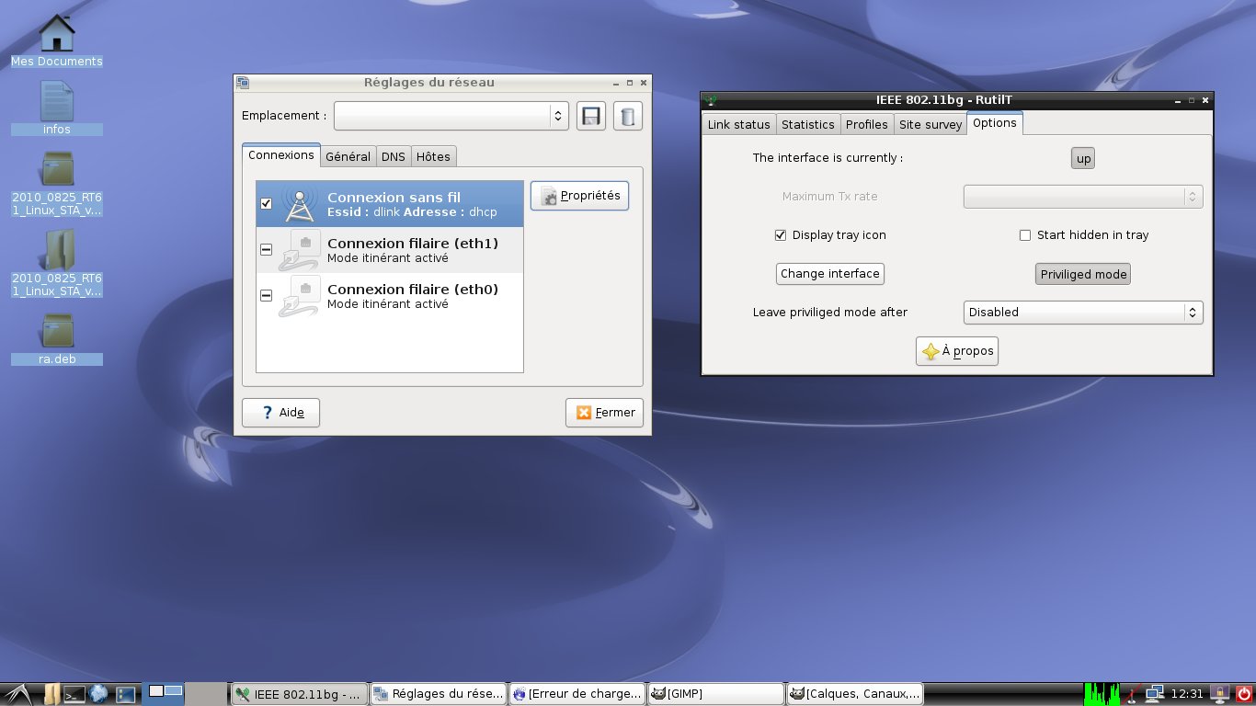The height and width of the screenshot is (706, 1256).
Task: Uncheck the Connexion sans fil checkbox
Action: tap(267, 203)
